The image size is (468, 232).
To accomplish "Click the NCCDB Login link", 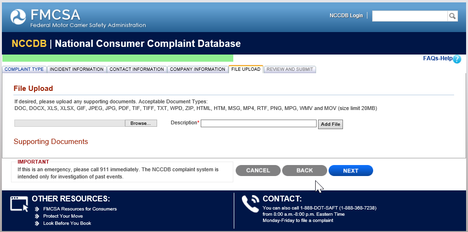I will click(346, 15).
